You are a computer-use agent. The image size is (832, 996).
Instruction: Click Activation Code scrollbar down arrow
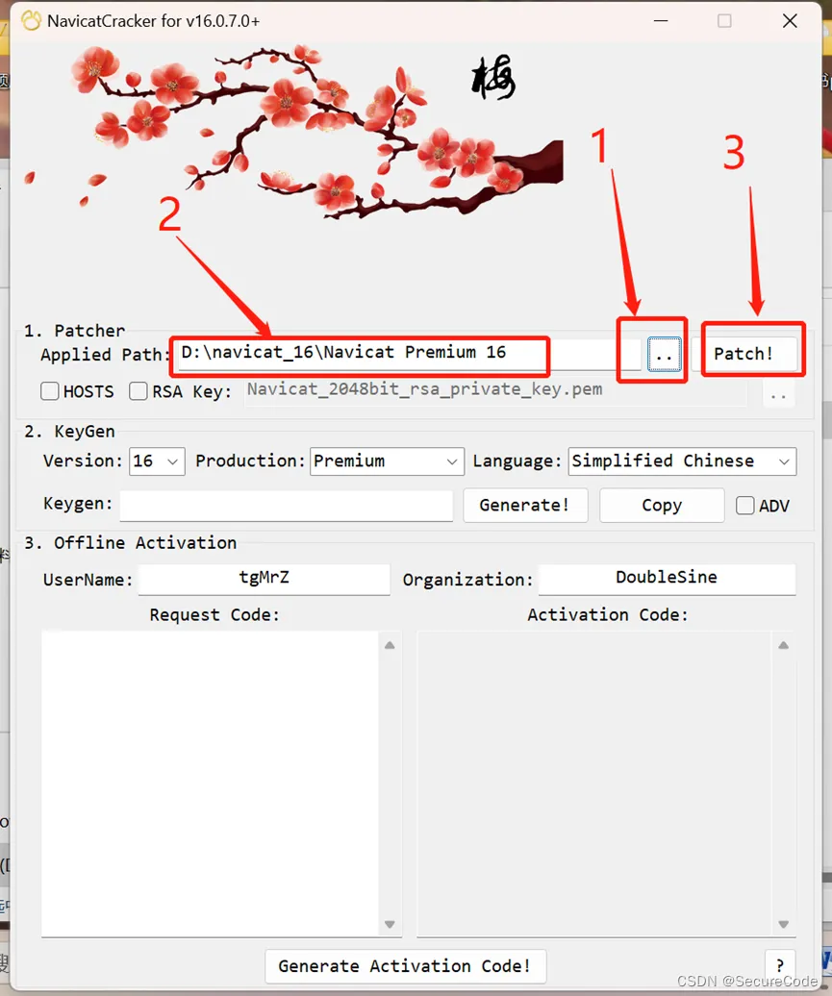(x=784, y=924)
